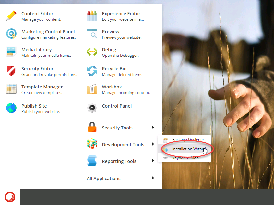Image resolution: width=274 pixels, height=205 pixels.
Task: Open Content Editor pencil icon
Action: point(11,16)
